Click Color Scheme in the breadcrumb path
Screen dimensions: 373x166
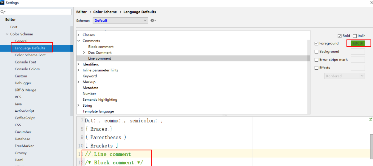105,12
